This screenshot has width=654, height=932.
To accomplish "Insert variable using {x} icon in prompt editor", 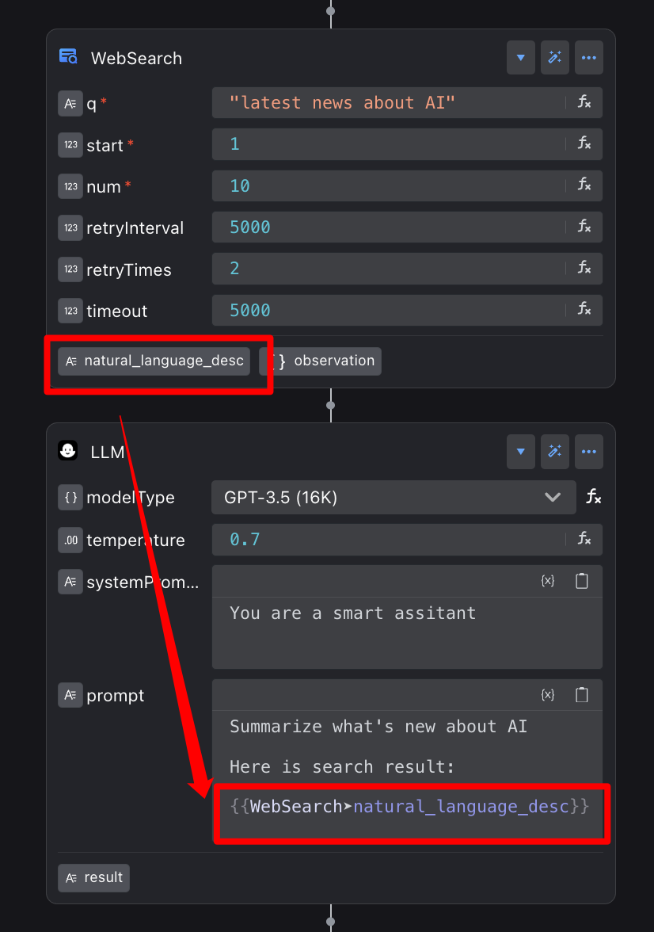I will click(547, 695).
